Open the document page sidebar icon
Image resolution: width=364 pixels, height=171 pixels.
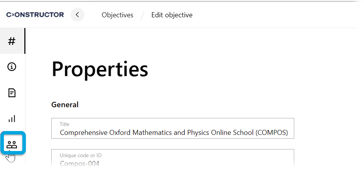coord(12,93)
